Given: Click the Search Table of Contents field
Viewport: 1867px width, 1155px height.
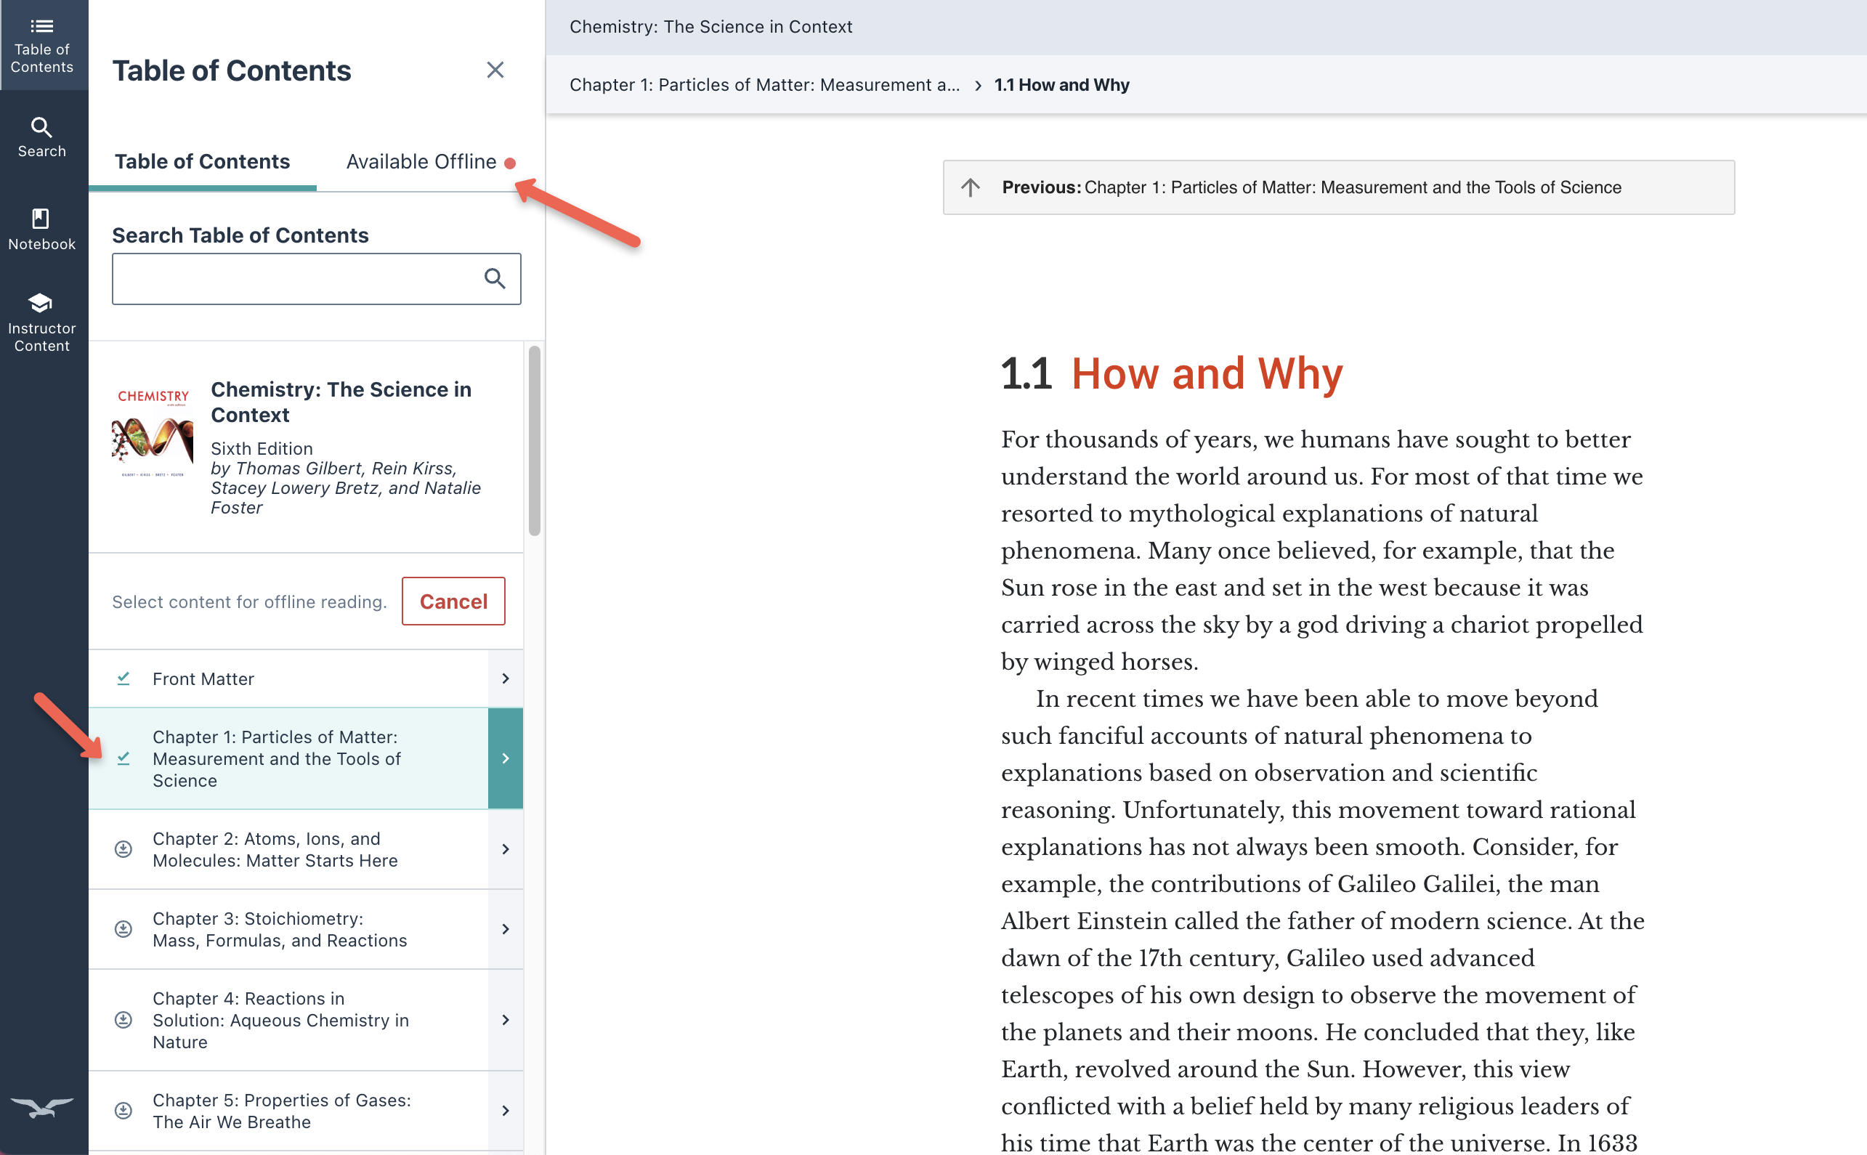Looking at the screenshot, I should click(x=294, y=279).
